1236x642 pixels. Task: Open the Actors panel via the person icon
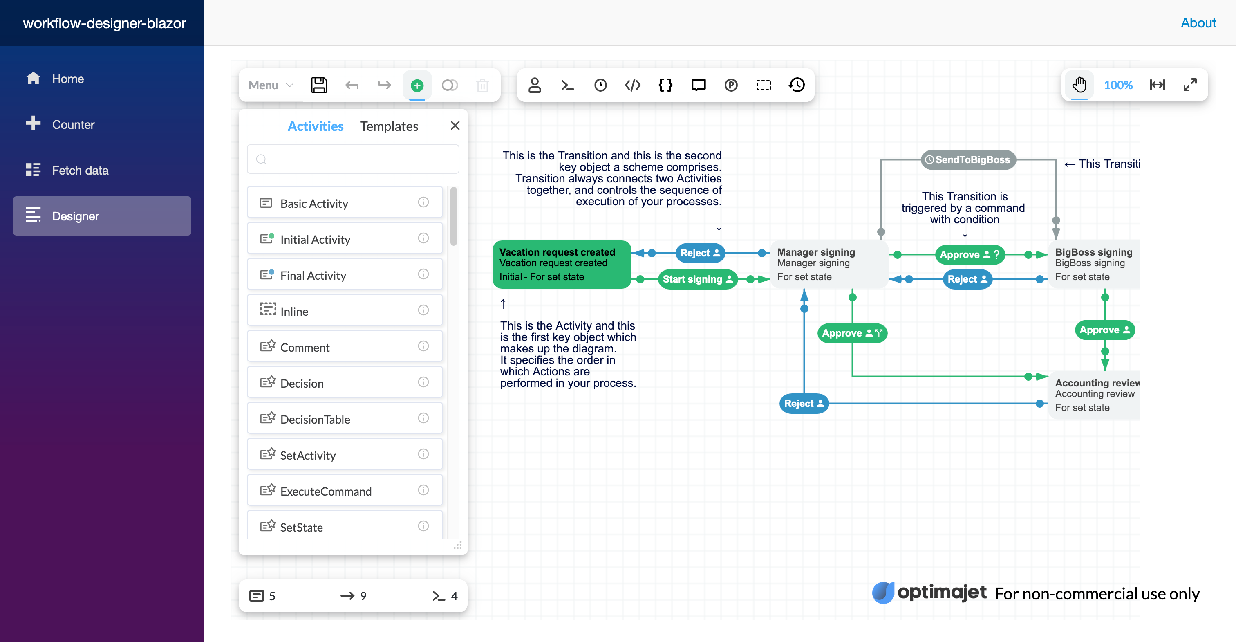coord(535,85)
